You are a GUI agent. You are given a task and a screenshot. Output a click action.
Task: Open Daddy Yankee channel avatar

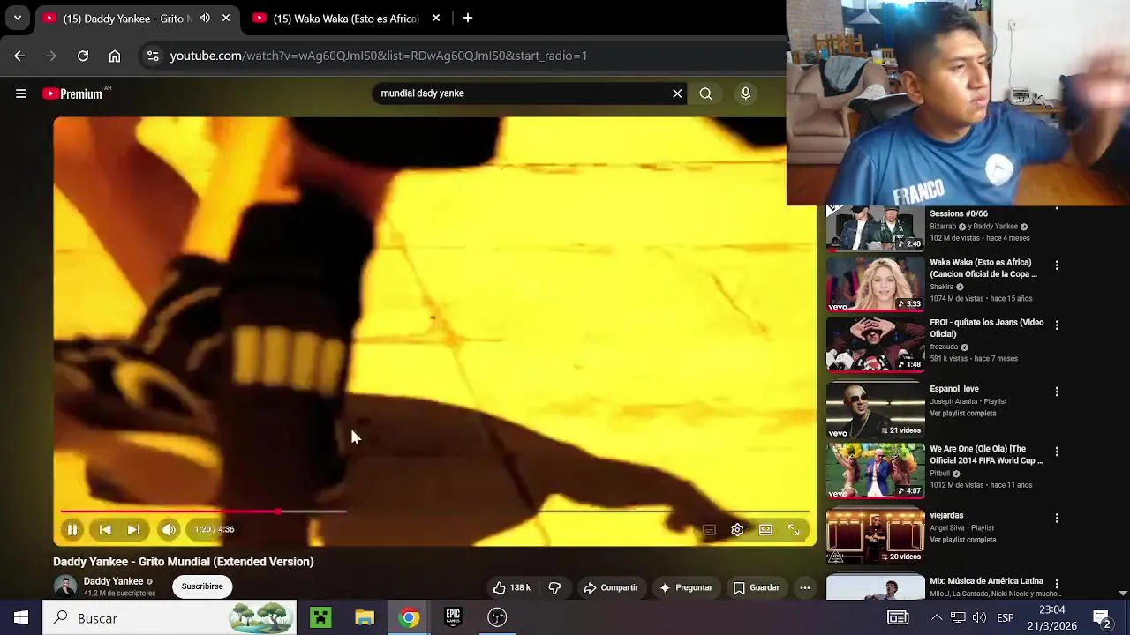coord(65,586)
